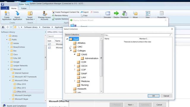
Task: Click Update Statistics
Action: click(x=60, y=19)
